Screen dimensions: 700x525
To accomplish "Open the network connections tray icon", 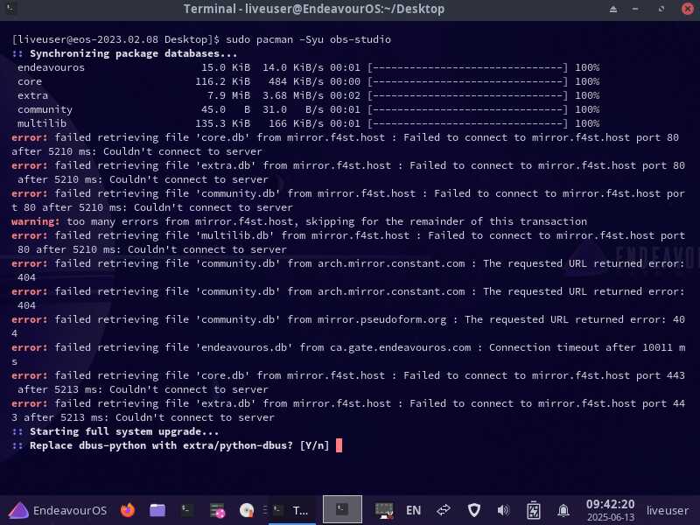I will point(444,510).
